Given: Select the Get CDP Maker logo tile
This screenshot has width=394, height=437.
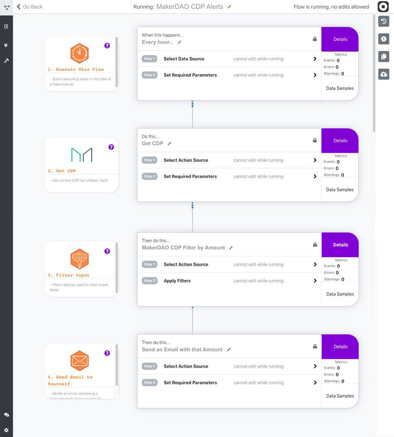Looking at the screenshot, I should pos(82,155).
